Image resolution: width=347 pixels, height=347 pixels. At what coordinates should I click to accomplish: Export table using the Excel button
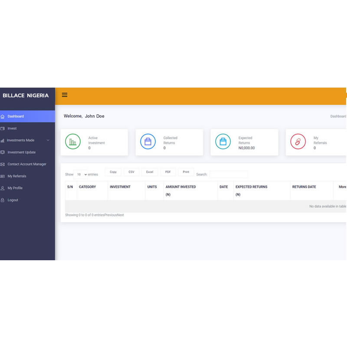pos(150,172)
